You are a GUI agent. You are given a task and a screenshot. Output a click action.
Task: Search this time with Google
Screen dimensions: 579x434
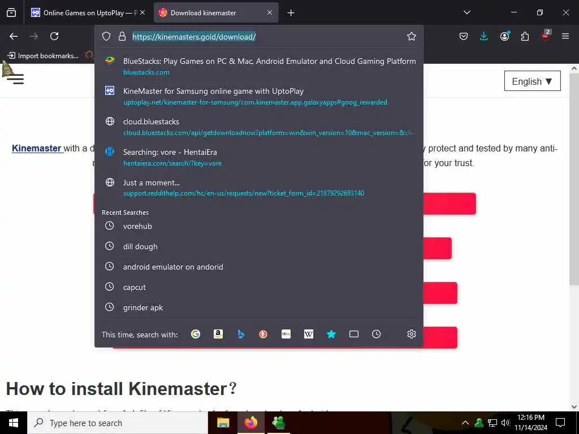coord(195,334)
